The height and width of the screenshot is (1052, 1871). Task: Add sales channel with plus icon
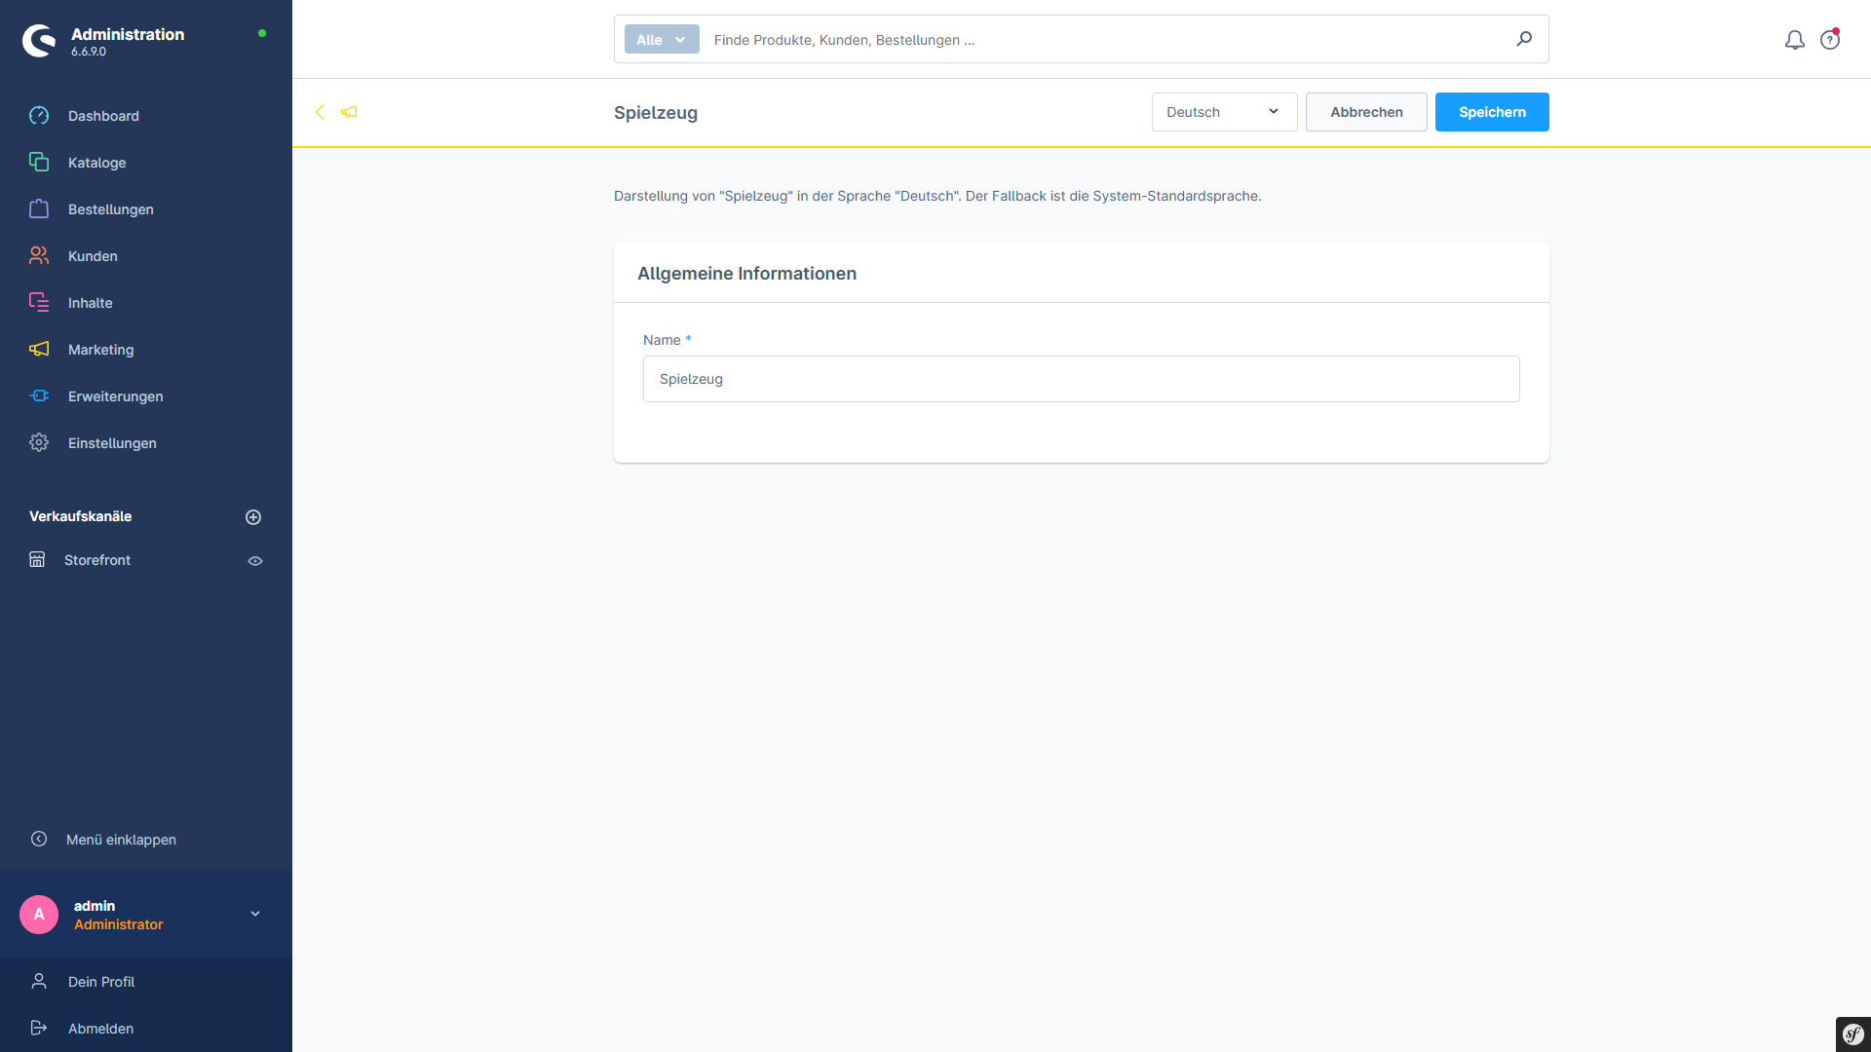pyautogui.click(x=253, y=517)
